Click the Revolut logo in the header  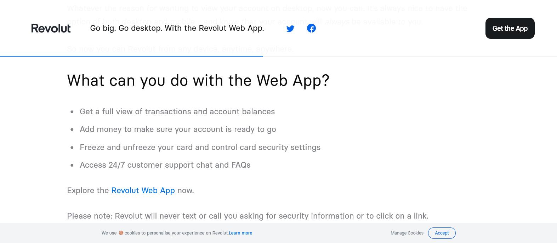[51, 28]
